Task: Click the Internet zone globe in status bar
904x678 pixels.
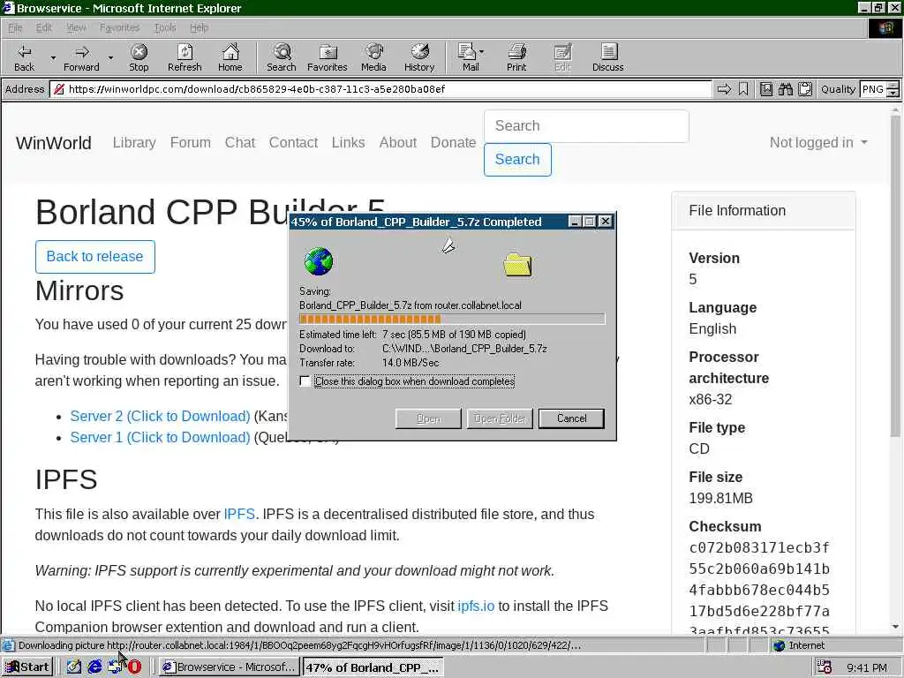Action: click(x=780, y=645)
